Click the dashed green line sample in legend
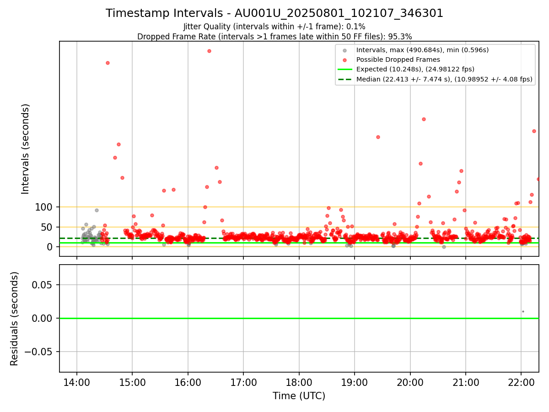 pos(345,79)
